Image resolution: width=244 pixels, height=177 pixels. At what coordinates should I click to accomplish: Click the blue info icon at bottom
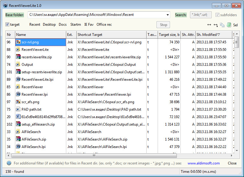(9, 163)
